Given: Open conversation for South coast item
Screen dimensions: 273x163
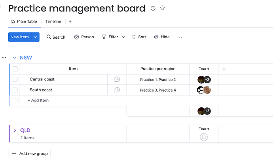Looking at the screenshot, I should (117, 90).
